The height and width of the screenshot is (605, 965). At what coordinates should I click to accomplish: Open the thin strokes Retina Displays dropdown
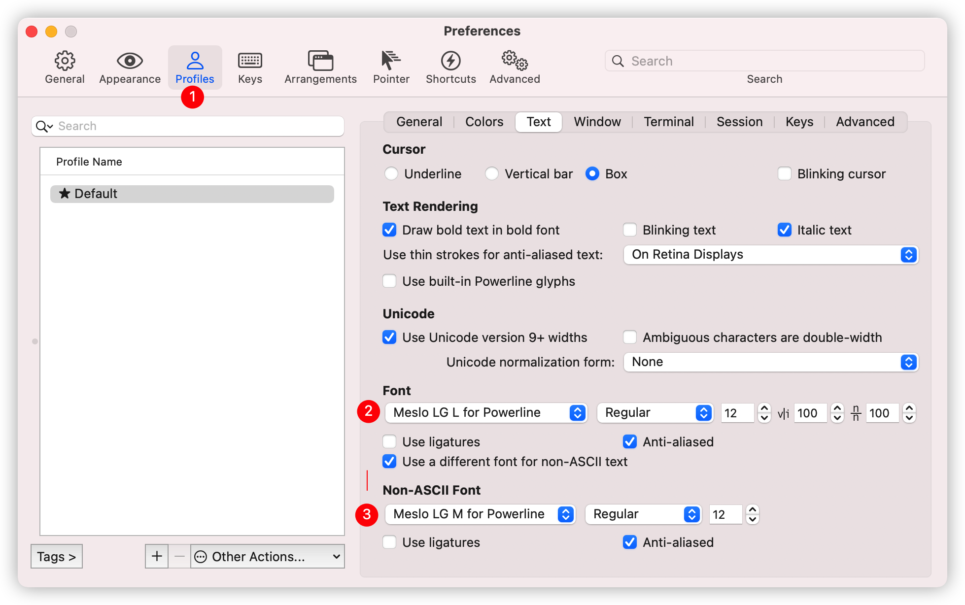[771, 255]
